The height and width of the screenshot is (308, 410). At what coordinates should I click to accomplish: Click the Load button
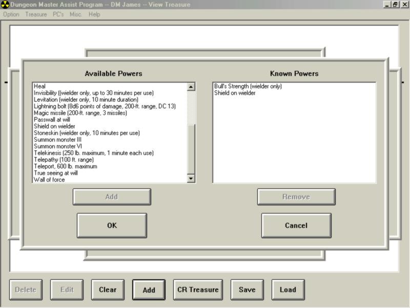(288, 290)
